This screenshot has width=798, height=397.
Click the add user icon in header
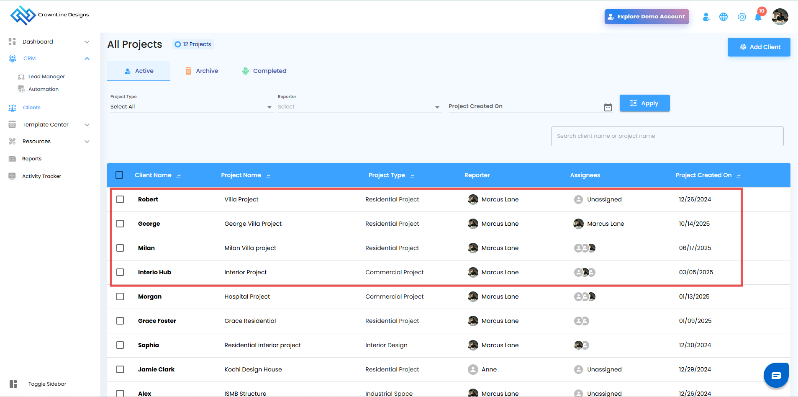[x=706, y=17]
